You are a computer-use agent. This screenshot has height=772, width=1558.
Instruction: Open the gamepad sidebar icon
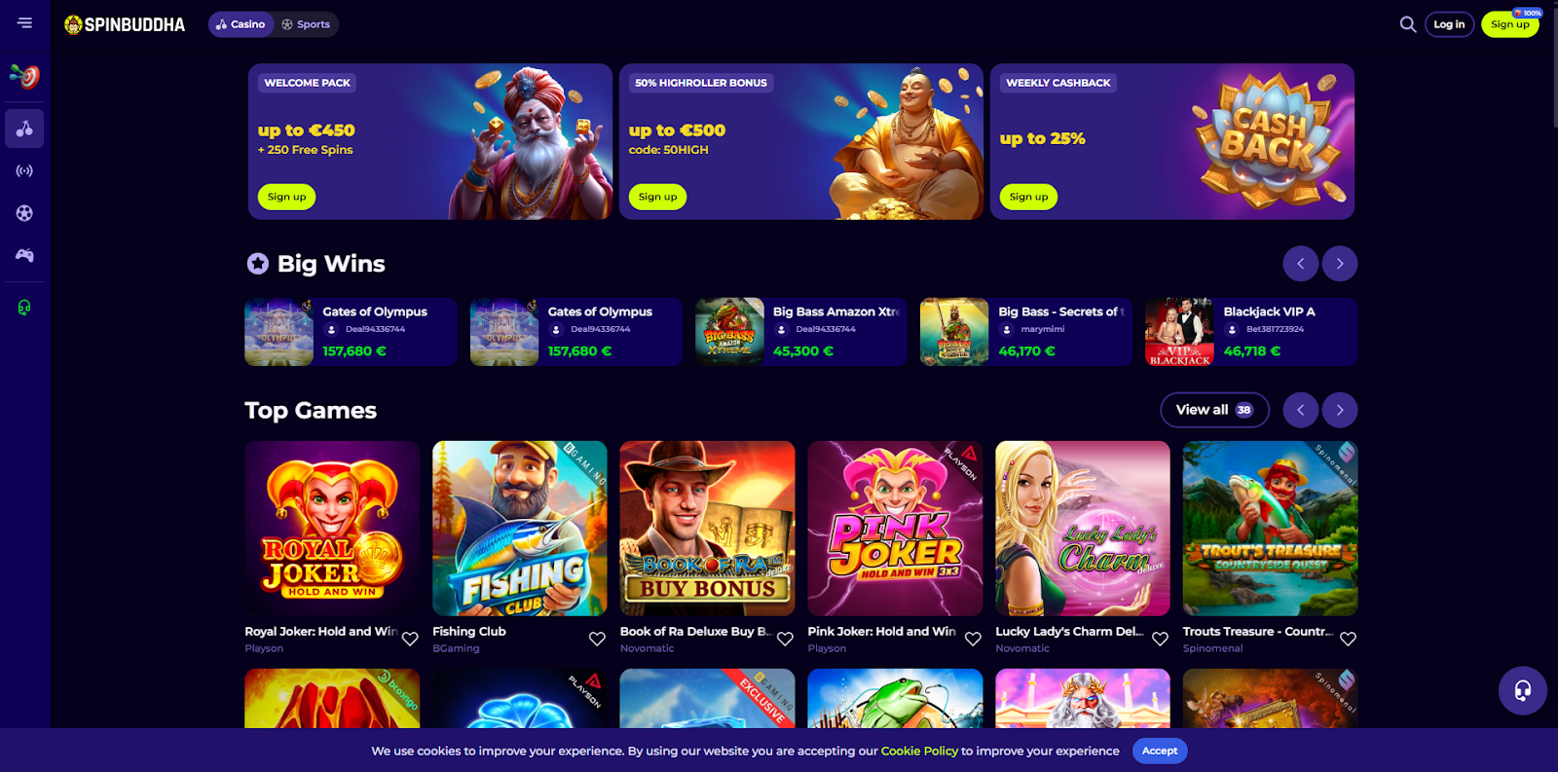tap(24, 255)
